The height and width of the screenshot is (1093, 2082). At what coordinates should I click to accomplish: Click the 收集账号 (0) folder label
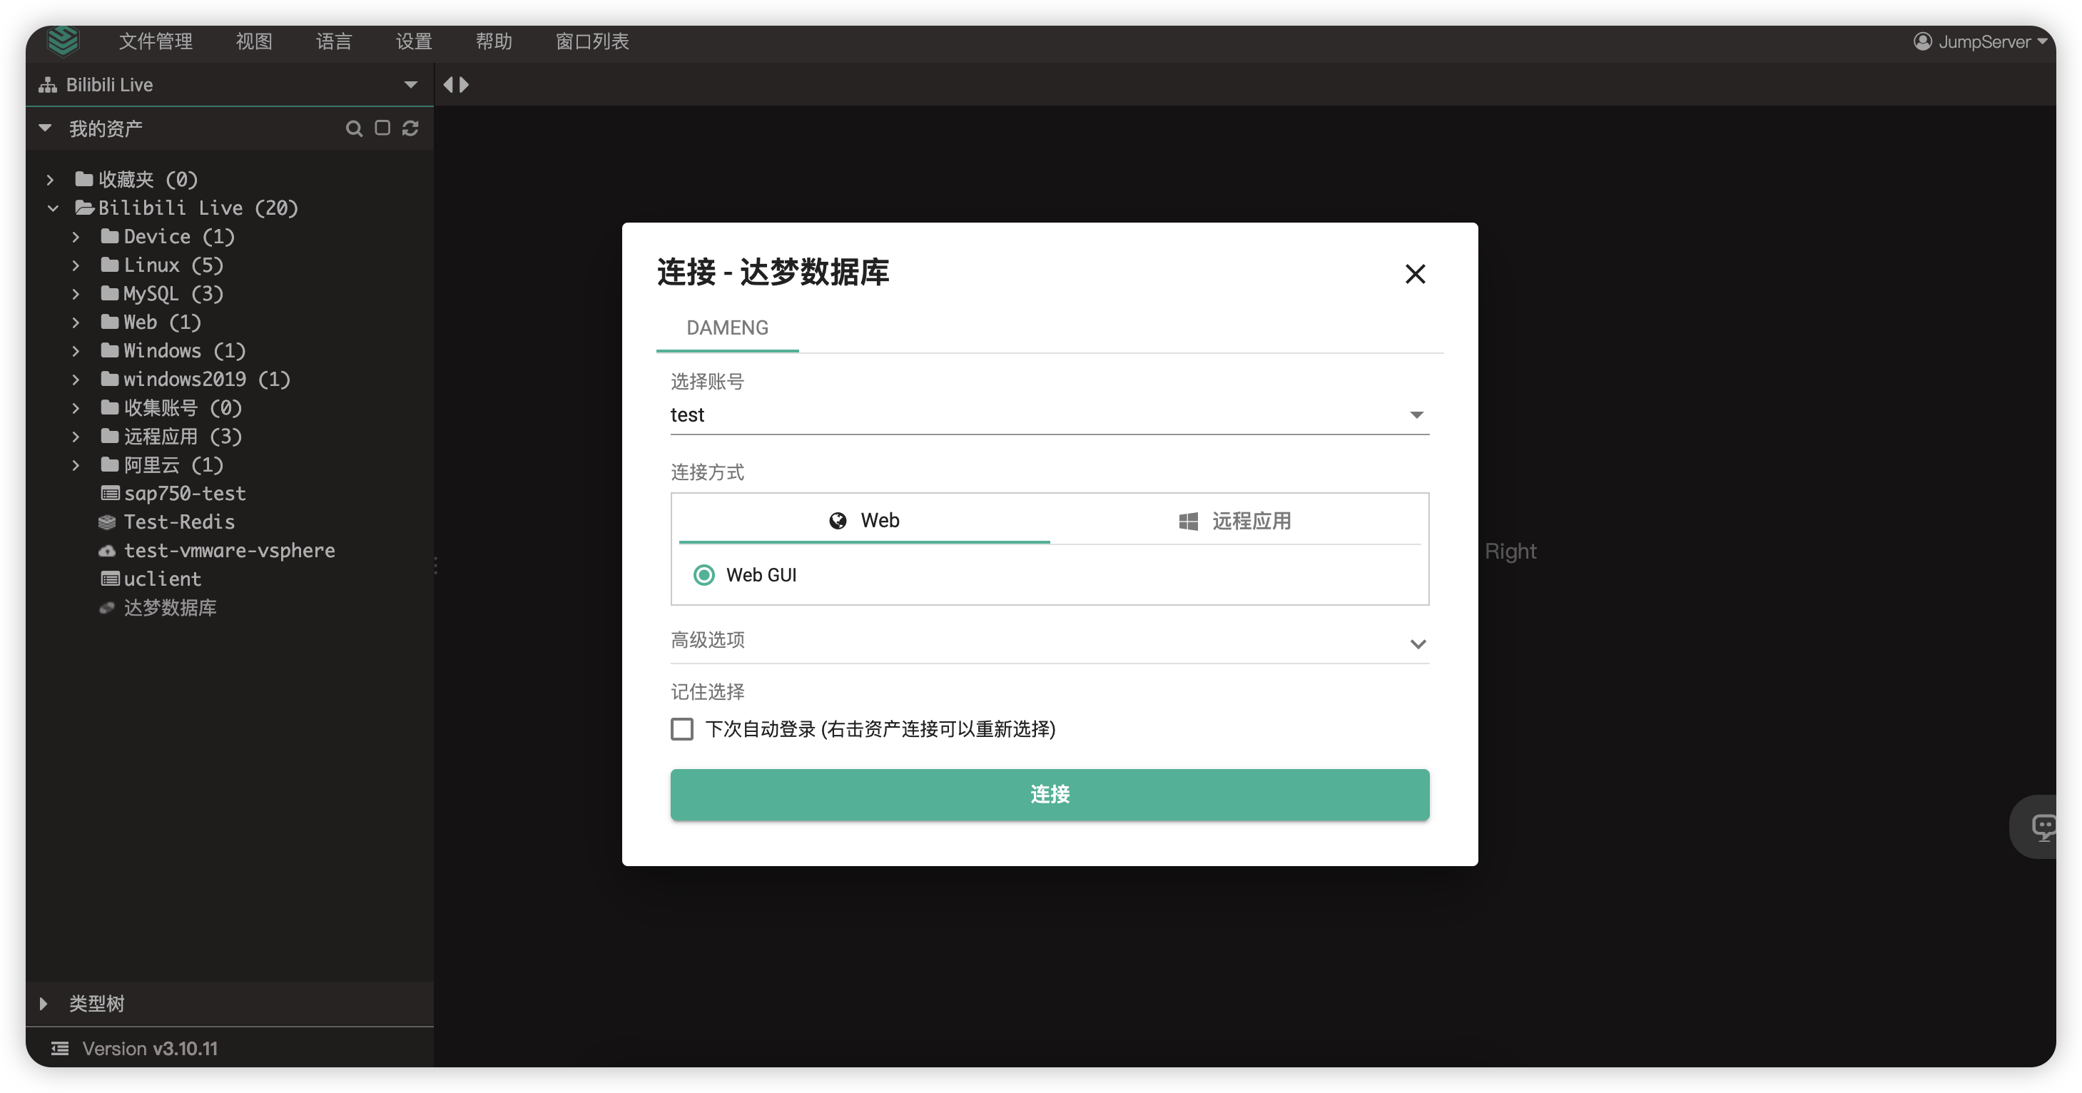point(183,407)
